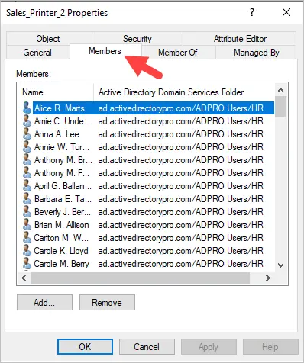Image resolution: width=304 pixels, height=363 pixels.
Task: Click the horizontal scrollbar left arrow
Action: [24, 278]
